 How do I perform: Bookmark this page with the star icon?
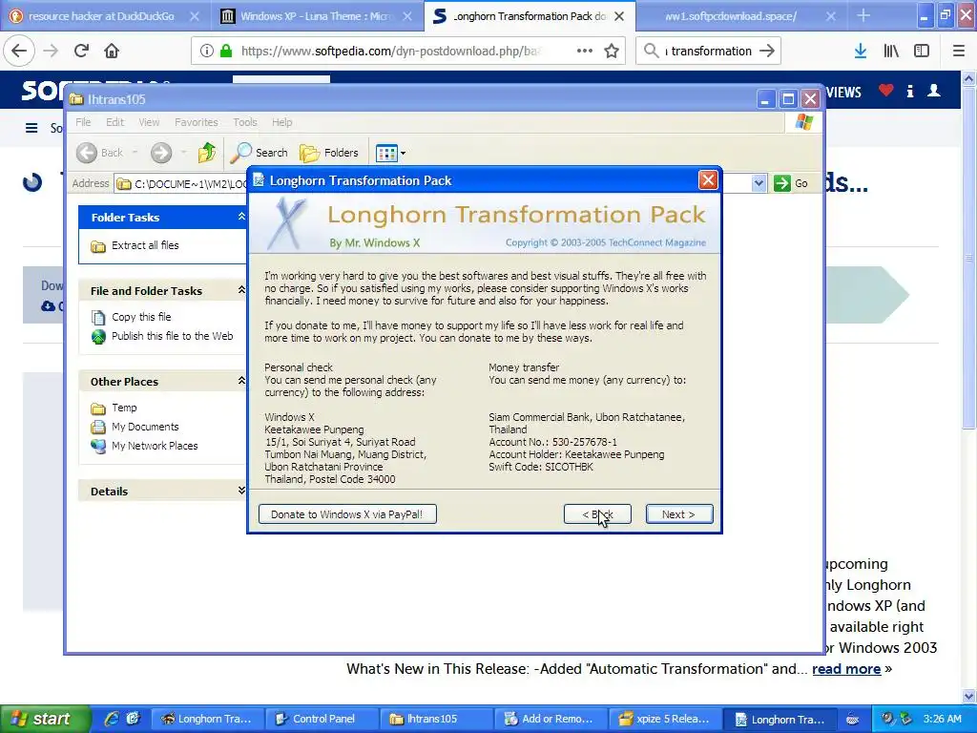coord(612,51)
